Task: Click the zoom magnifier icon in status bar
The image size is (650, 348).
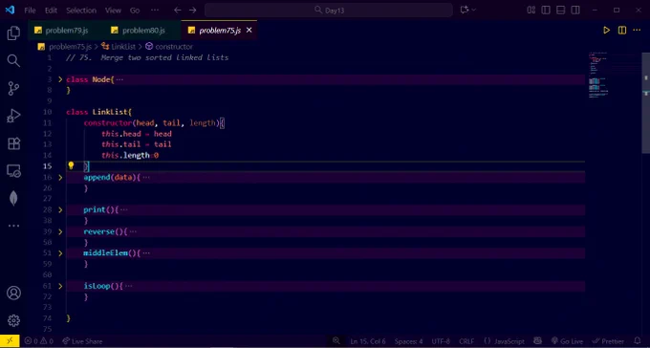Action: (336, 341)
